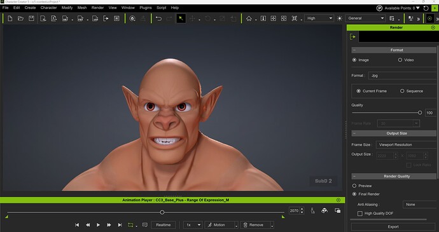Expand the Remove button dropdown arrow
Viewport: 439px width, 232px height.
click(272, 225)
